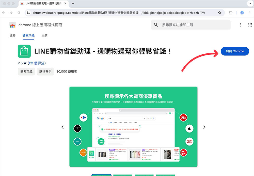Screen dimensions: 254x176
Task: Click the chrome 線上應用程式商店 title
Action: tap(40, 25)
